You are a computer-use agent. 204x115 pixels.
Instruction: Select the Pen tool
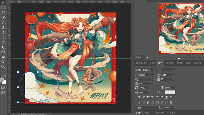click(3, 42)
